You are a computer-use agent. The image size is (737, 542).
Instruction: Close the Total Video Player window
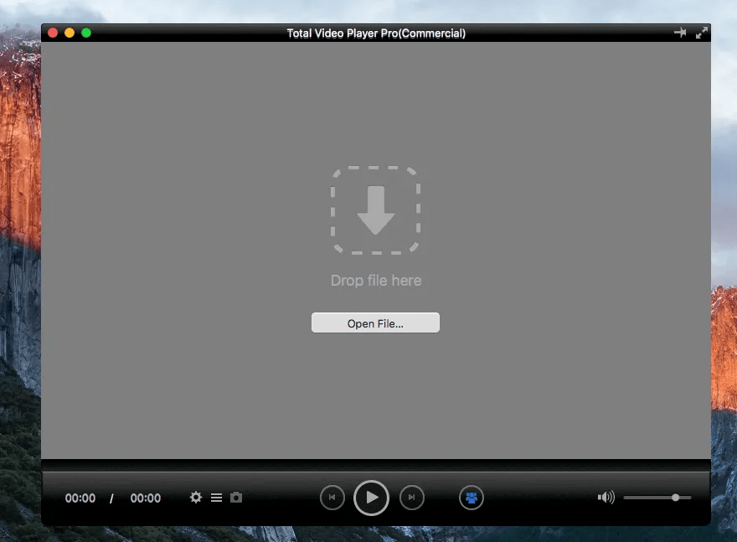coord(53,33)
